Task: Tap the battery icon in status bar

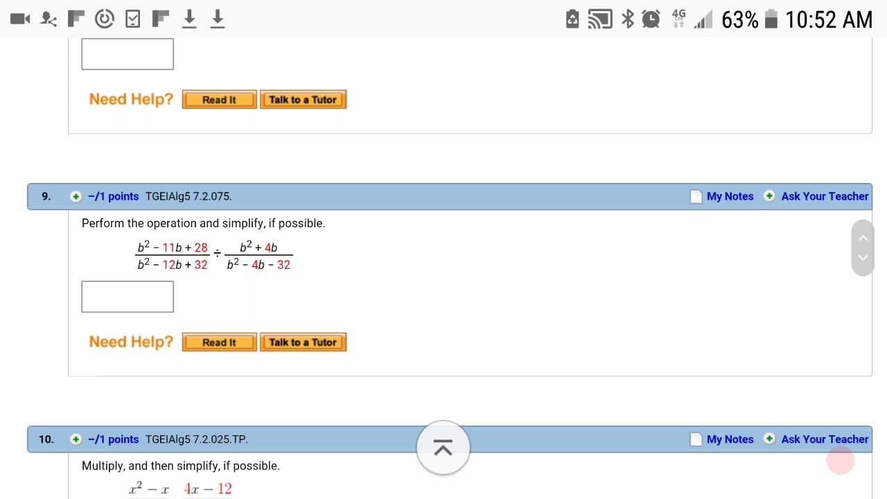Action: tap(771, 19)
